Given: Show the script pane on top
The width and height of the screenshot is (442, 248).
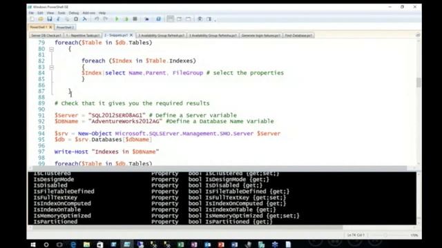Looking at the screenshot, I should [170, 19].
